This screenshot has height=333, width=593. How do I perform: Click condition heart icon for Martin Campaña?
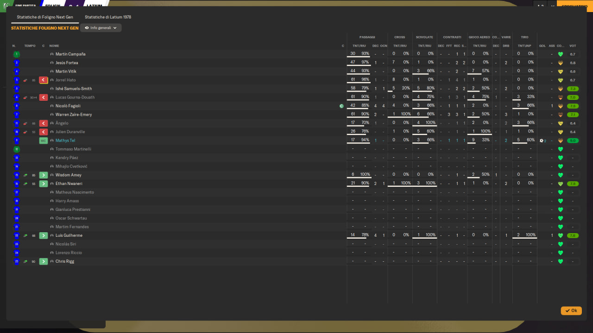pyautogui.click(x=560, y=54)
